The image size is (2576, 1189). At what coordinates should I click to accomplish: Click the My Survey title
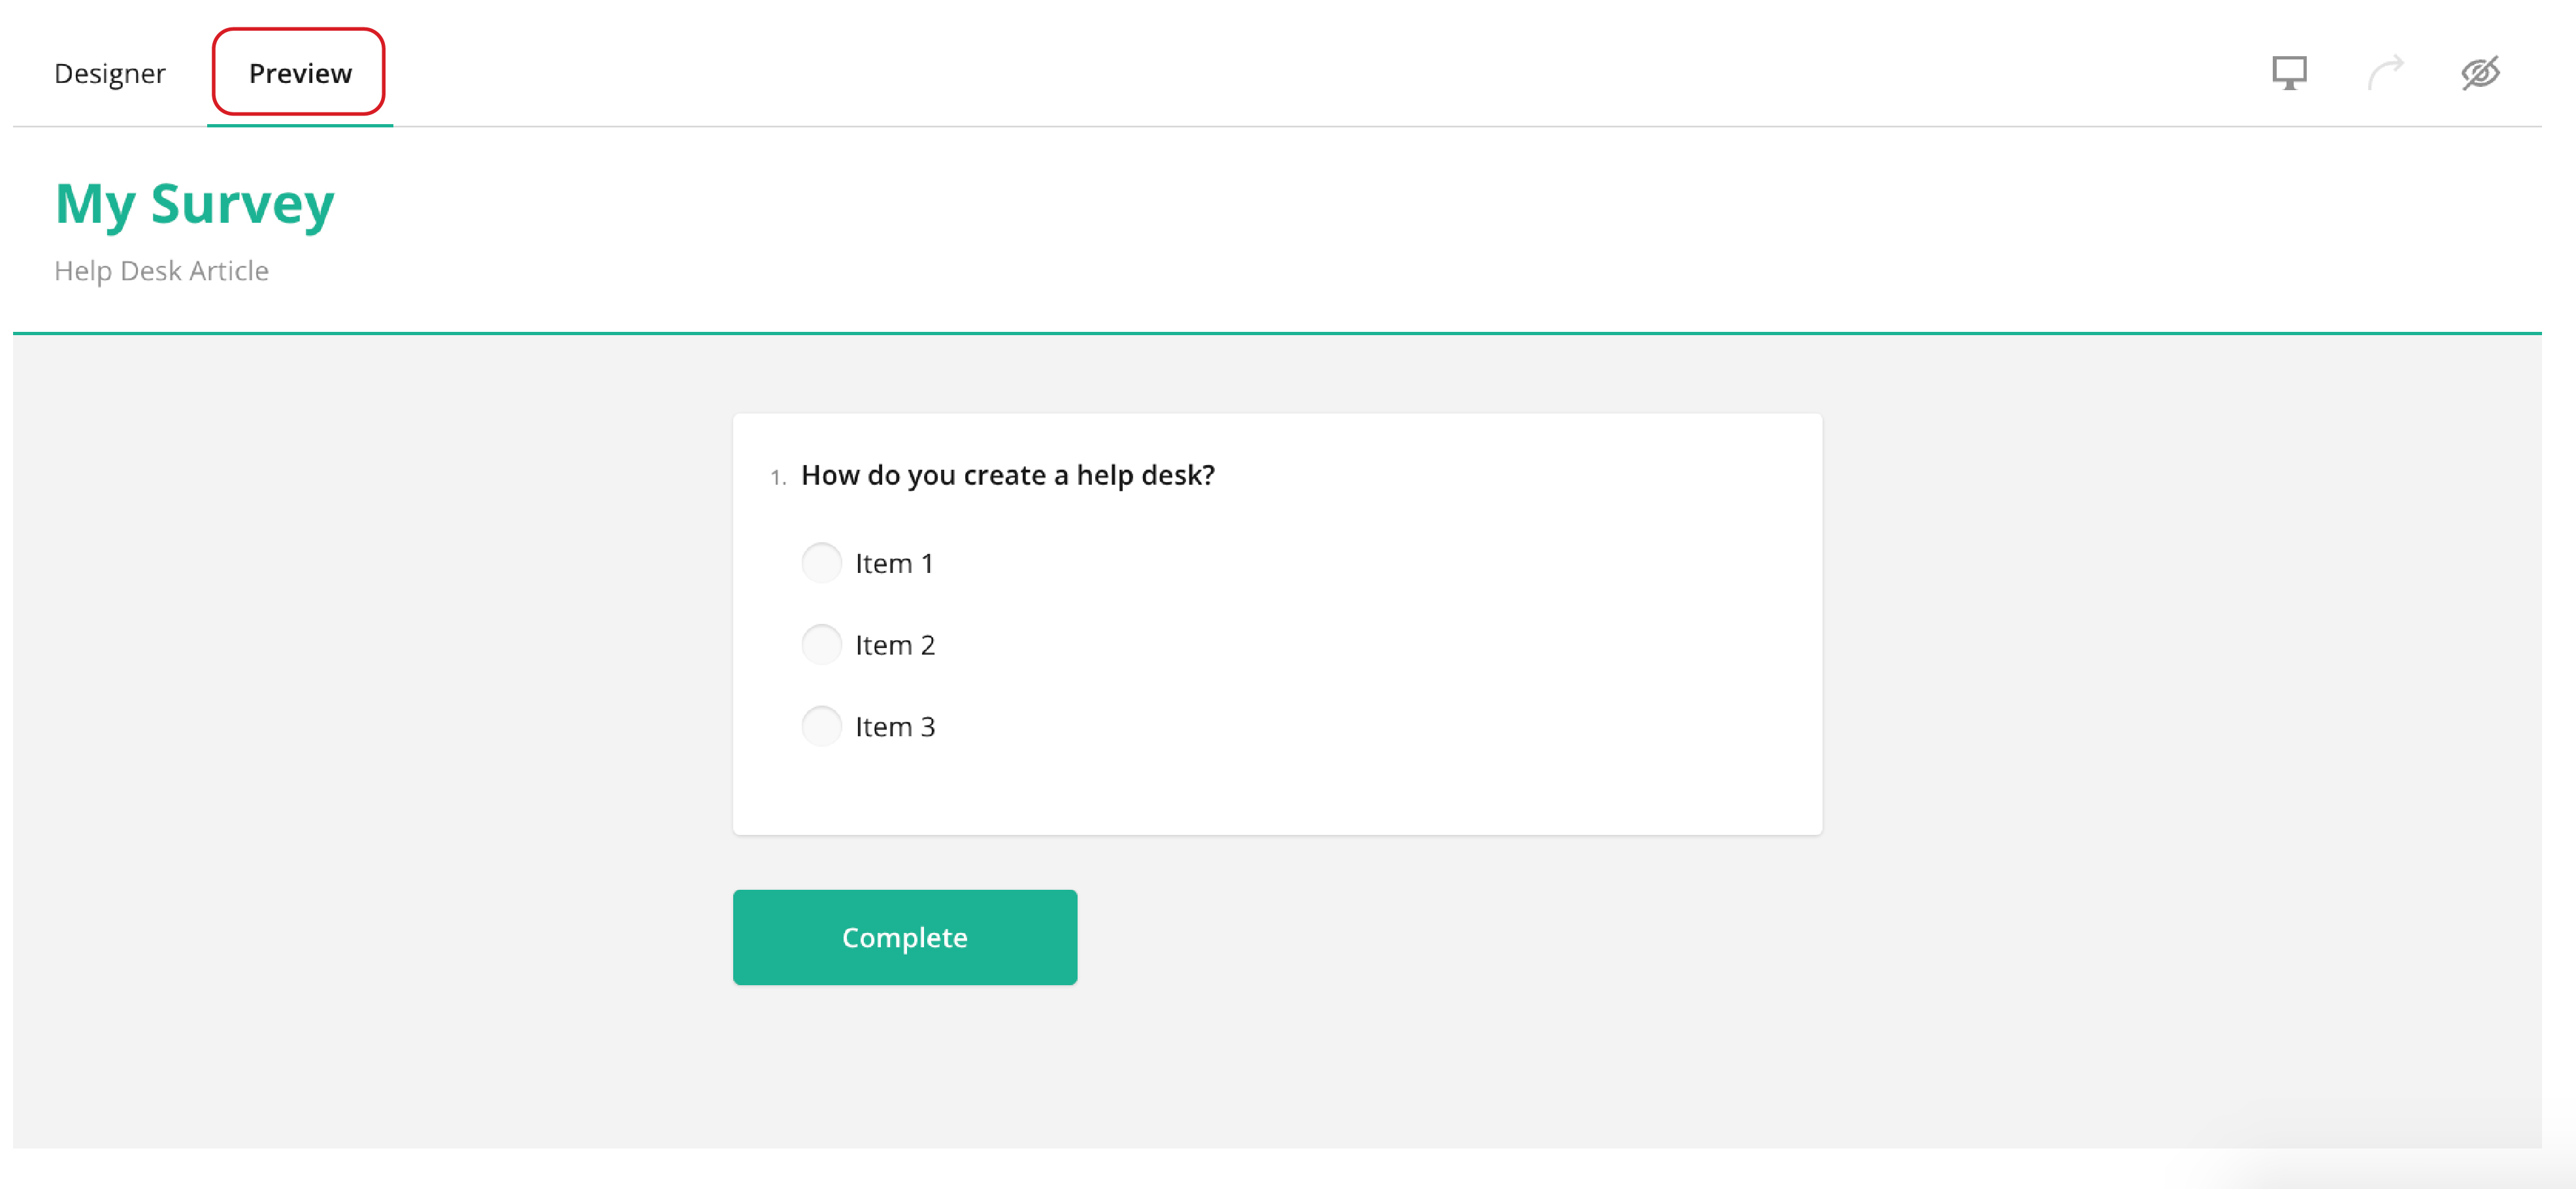coord(195,204)
